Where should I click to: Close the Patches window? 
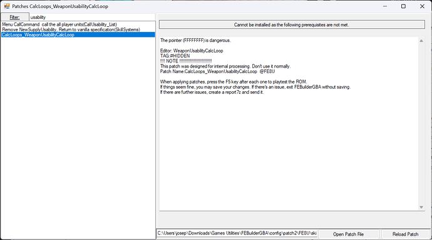tap(422, 6)
